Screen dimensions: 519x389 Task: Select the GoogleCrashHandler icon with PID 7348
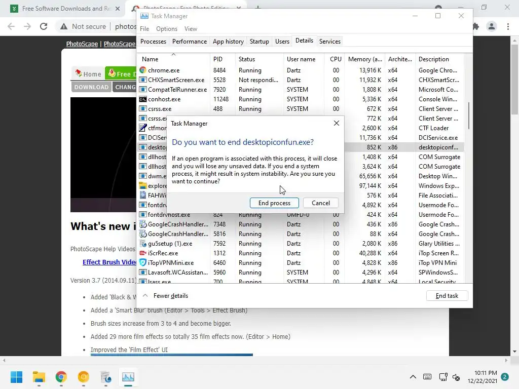pos(142,224)
